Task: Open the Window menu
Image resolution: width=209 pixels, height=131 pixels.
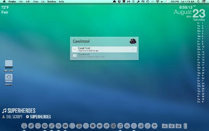Action: (52, 2)
